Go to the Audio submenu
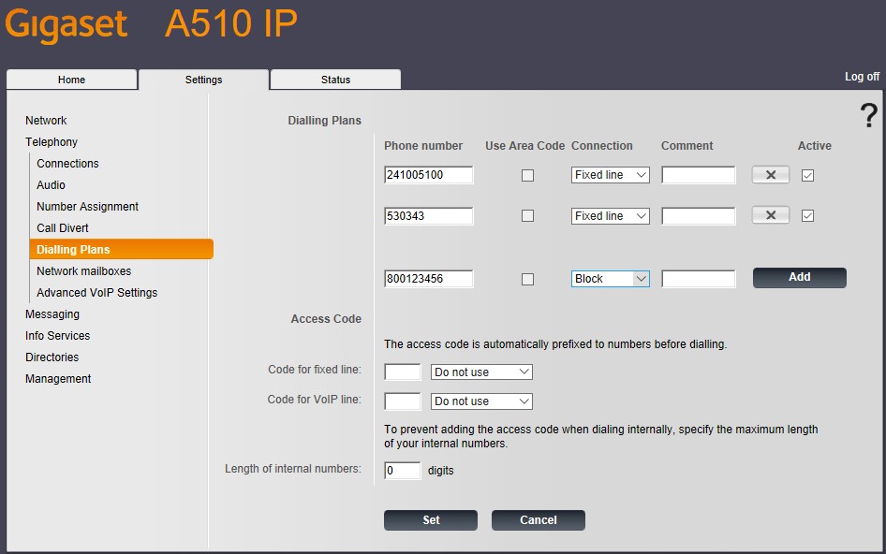The height and width of the screenshot is (554, 886). tap(51, 184)
